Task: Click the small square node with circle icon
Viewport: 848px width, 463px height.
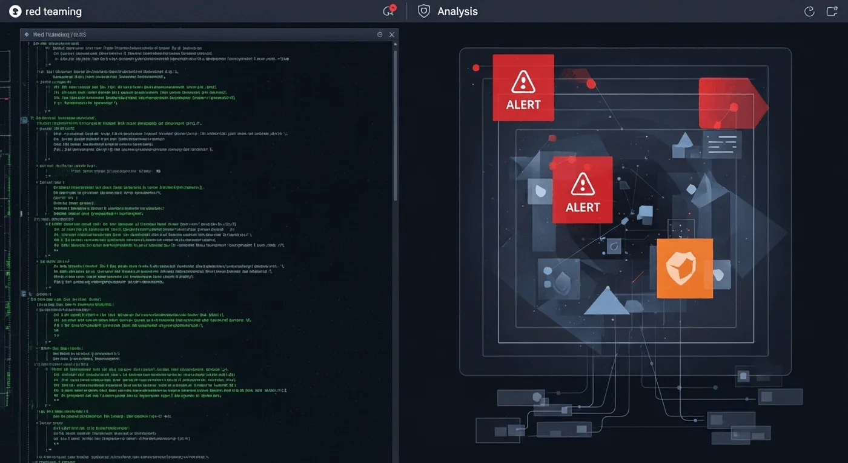Action: coord(614,246)
